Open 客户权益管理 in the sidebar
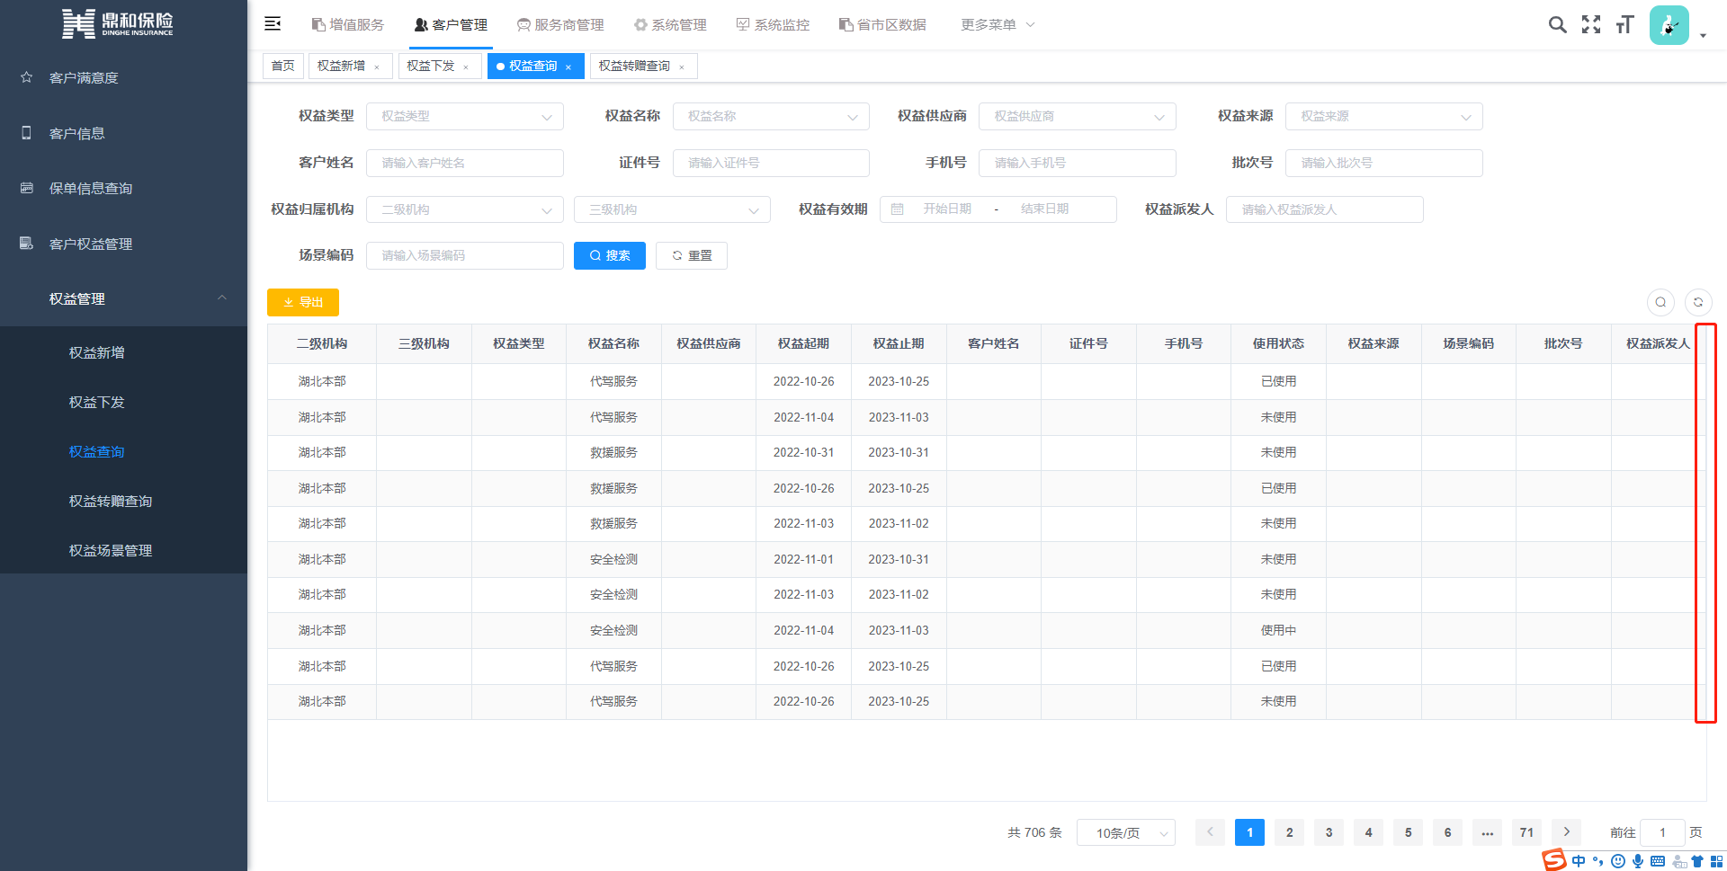Viewport: 1727px width, 871px height. 123,244
